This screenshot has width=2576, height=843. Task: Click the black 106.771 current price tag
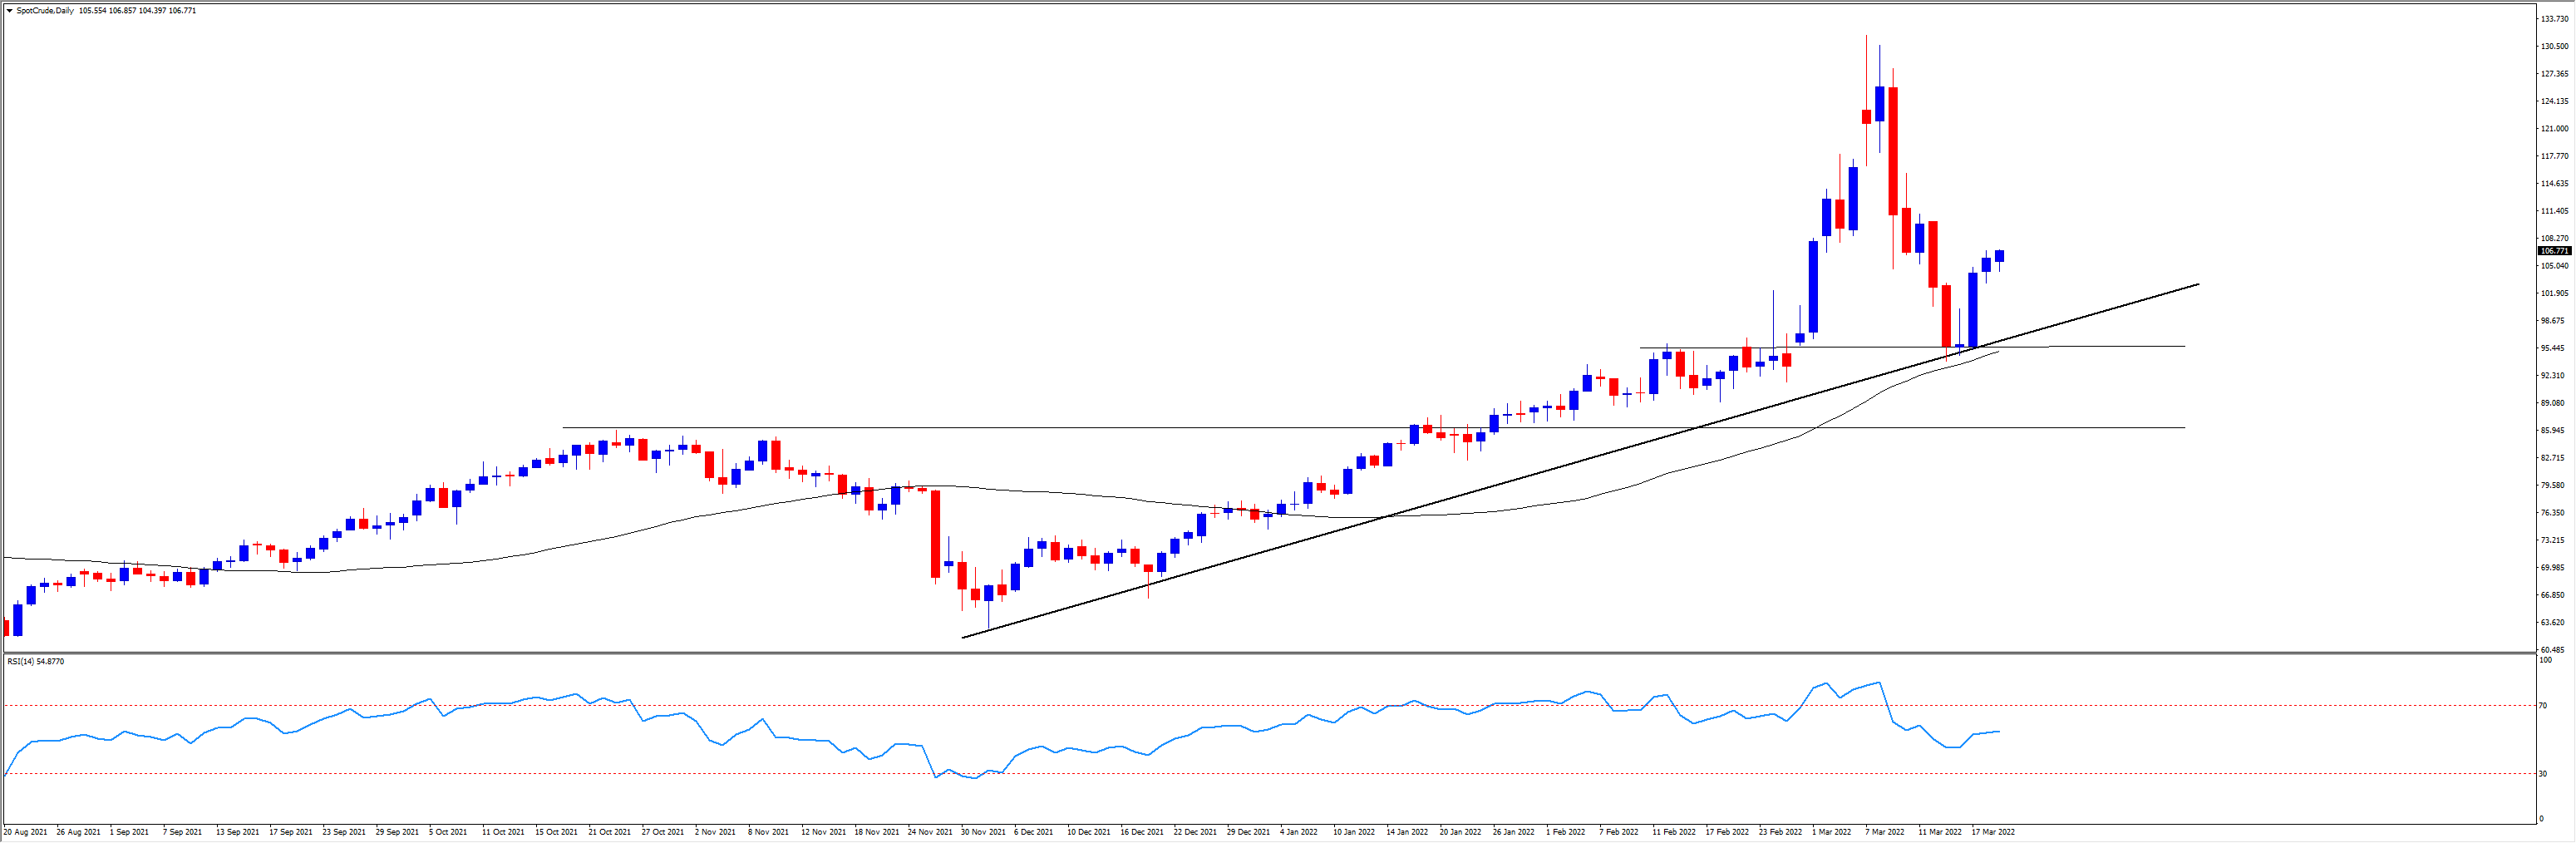pos(2554,251)
